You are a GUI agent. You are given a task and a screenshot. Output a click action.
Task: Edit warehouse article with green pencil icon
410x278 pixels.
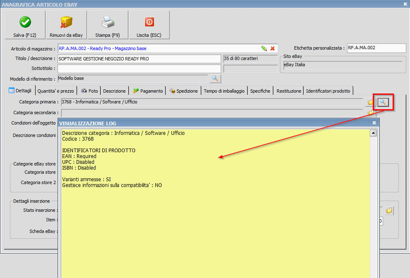(264, 48)
